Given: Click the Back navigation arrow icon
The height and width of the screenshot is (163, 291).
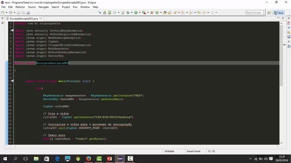Looking at the screenshot, I should click(204, 13).
